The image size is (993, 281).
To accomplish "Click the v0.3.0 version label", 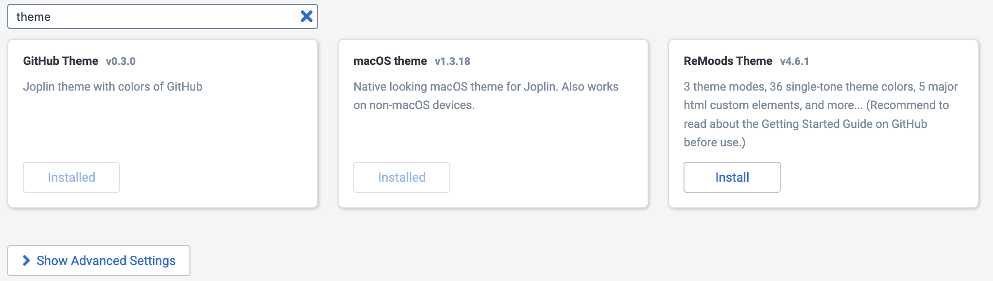I will (120, 62).
